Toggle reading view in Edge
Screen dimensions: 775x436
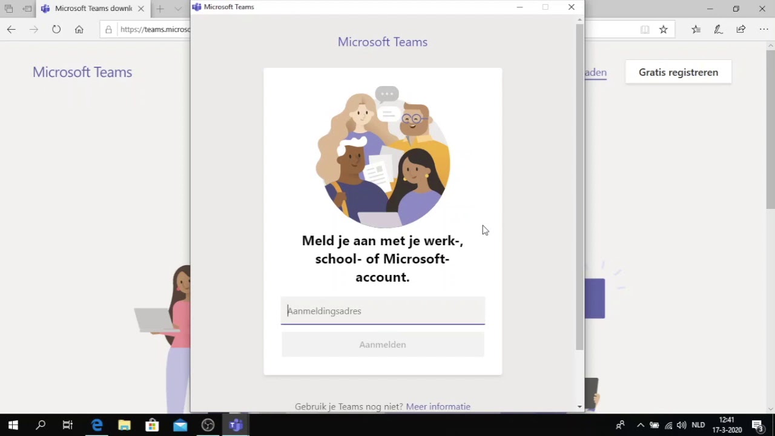645,29
